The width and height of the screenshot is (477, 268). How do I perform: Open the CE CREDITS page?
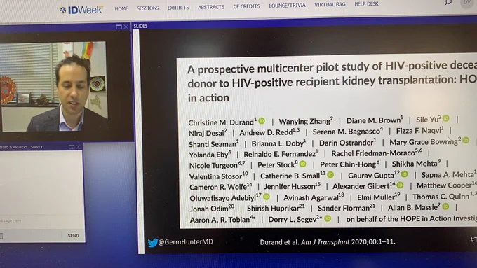pyautogui.click(x=246, y=6)
